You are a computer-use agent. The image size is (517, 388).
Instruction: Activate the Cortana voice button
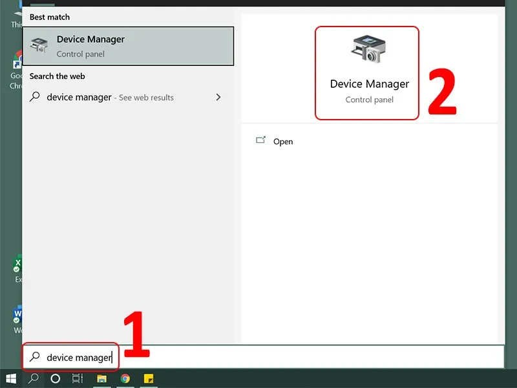tap(55, 380)
